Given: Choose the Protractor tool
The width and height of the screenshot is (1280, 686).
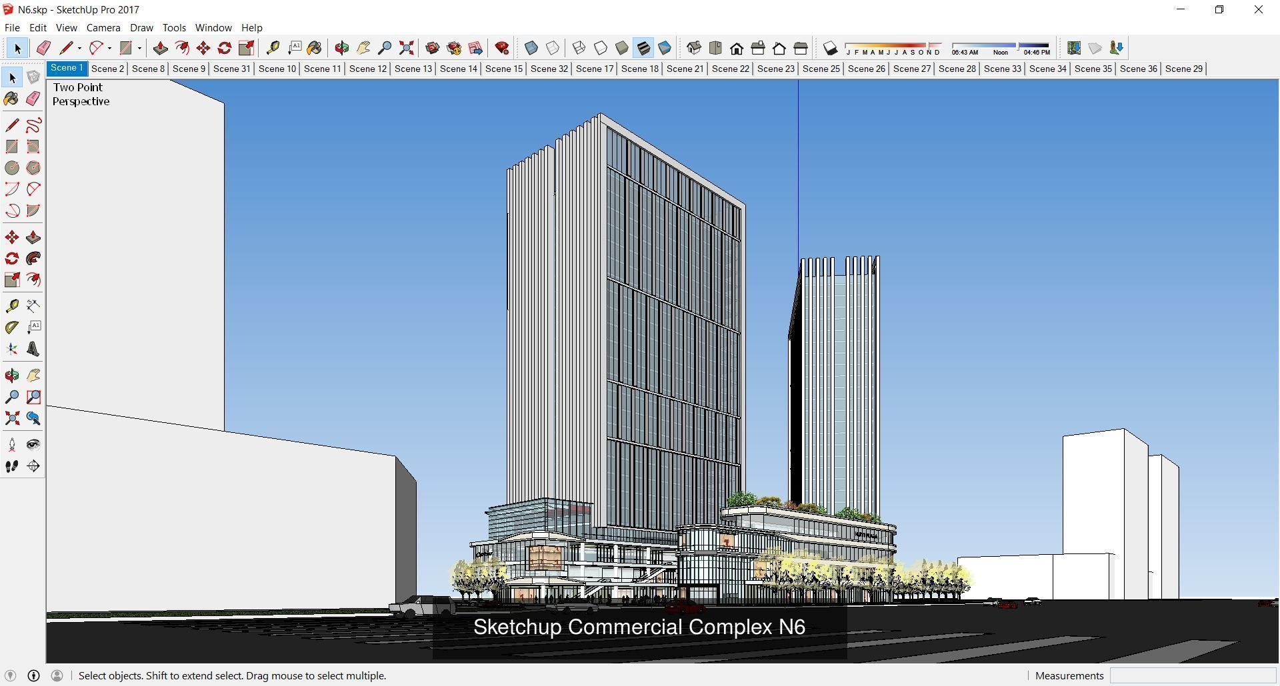Looking at the screenshot, I should pos(12,327).
